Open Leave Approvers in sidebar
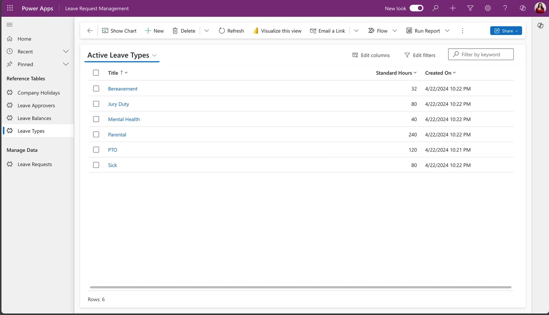This screenshot has width=549, height=315. (38, 105)
